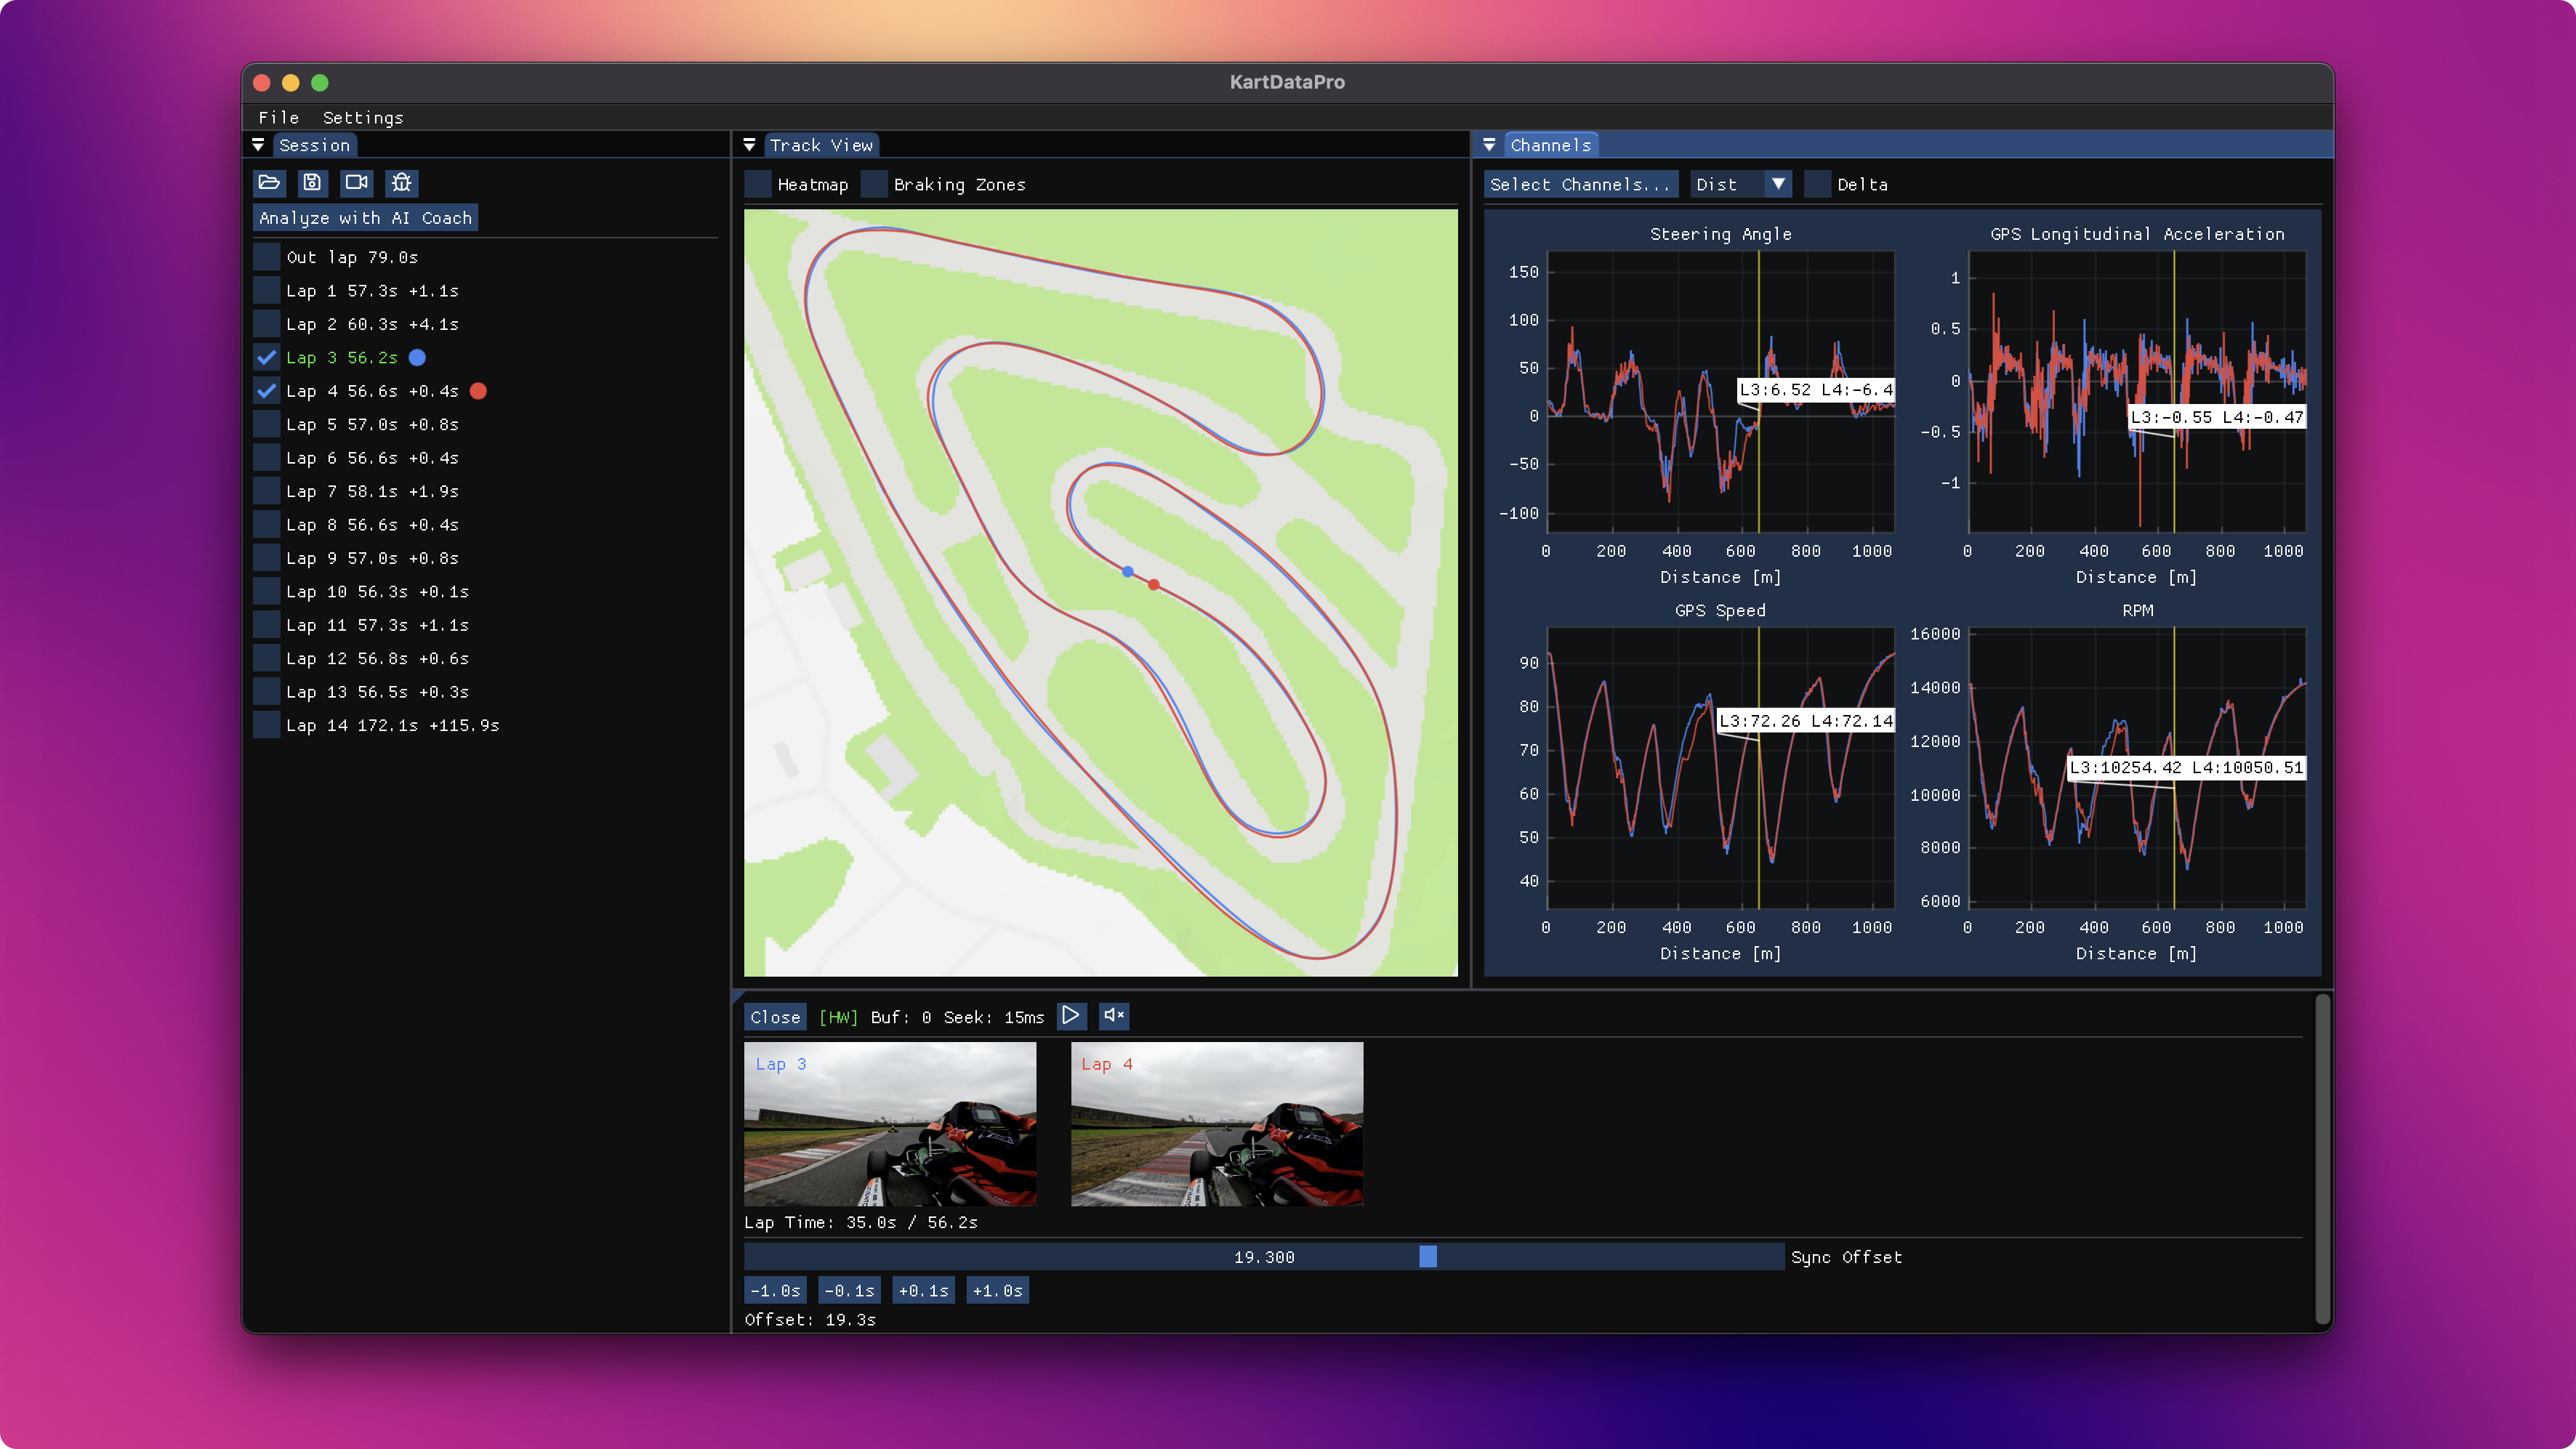Enable Braking Zones display
The height and width of the screenshot is (1449, 2576).
[x=874, y=184]
